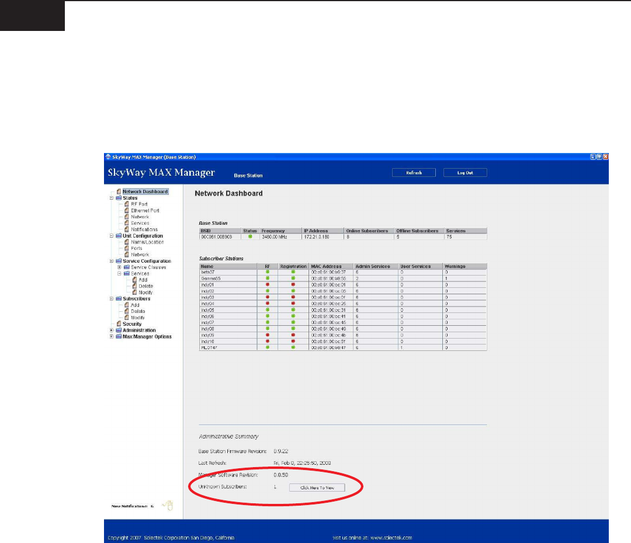The width and height of the screenshot is (631, 543).
Task: Select Add under the Subscribers node
Action: (x=135, y=305)
